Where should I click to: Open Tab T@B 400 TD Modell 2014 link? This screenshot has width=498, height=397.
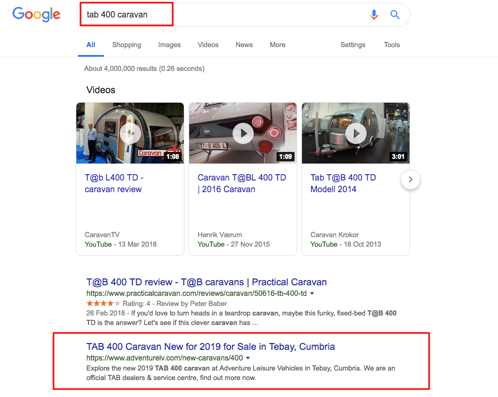(x=343, y=184)
